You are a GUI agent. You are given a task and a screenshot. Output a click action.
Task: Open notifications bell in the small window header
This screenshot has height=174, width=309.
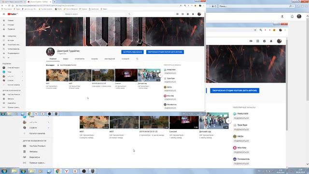[x=193, y=14]
